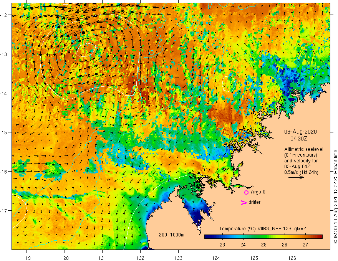Click the longitude 121 axis label
The width and height of the screenshot is (338, 261).
click(102, 258)
